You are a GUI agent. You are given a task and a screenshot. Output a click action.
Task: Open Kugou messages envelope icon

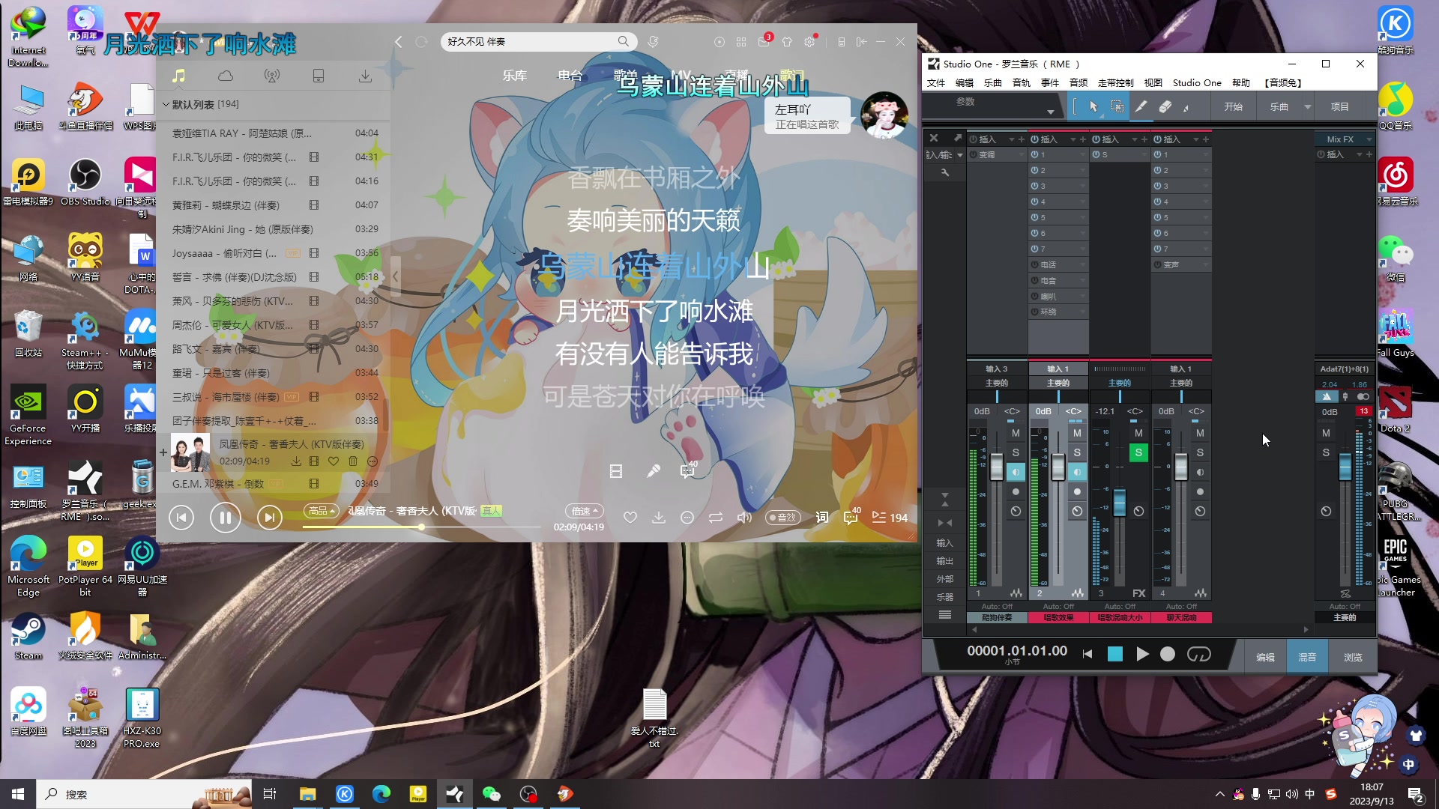764,42
